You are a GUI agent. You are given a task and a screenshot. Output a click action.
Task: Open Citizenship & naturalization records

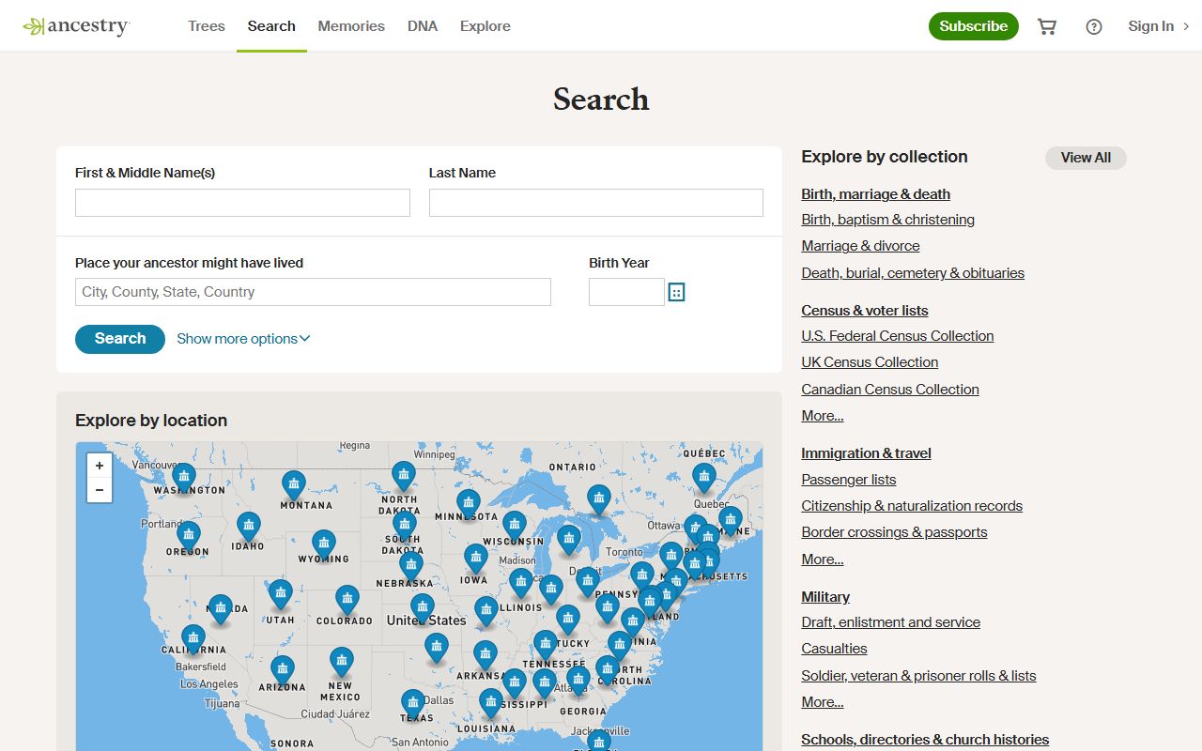click(x=911, y=506)
